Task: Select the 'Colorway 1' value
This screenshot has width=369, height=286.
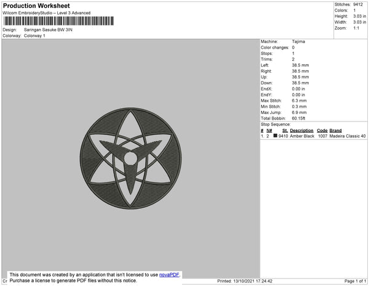Action: pyautogui.click(x=34, y=36)
